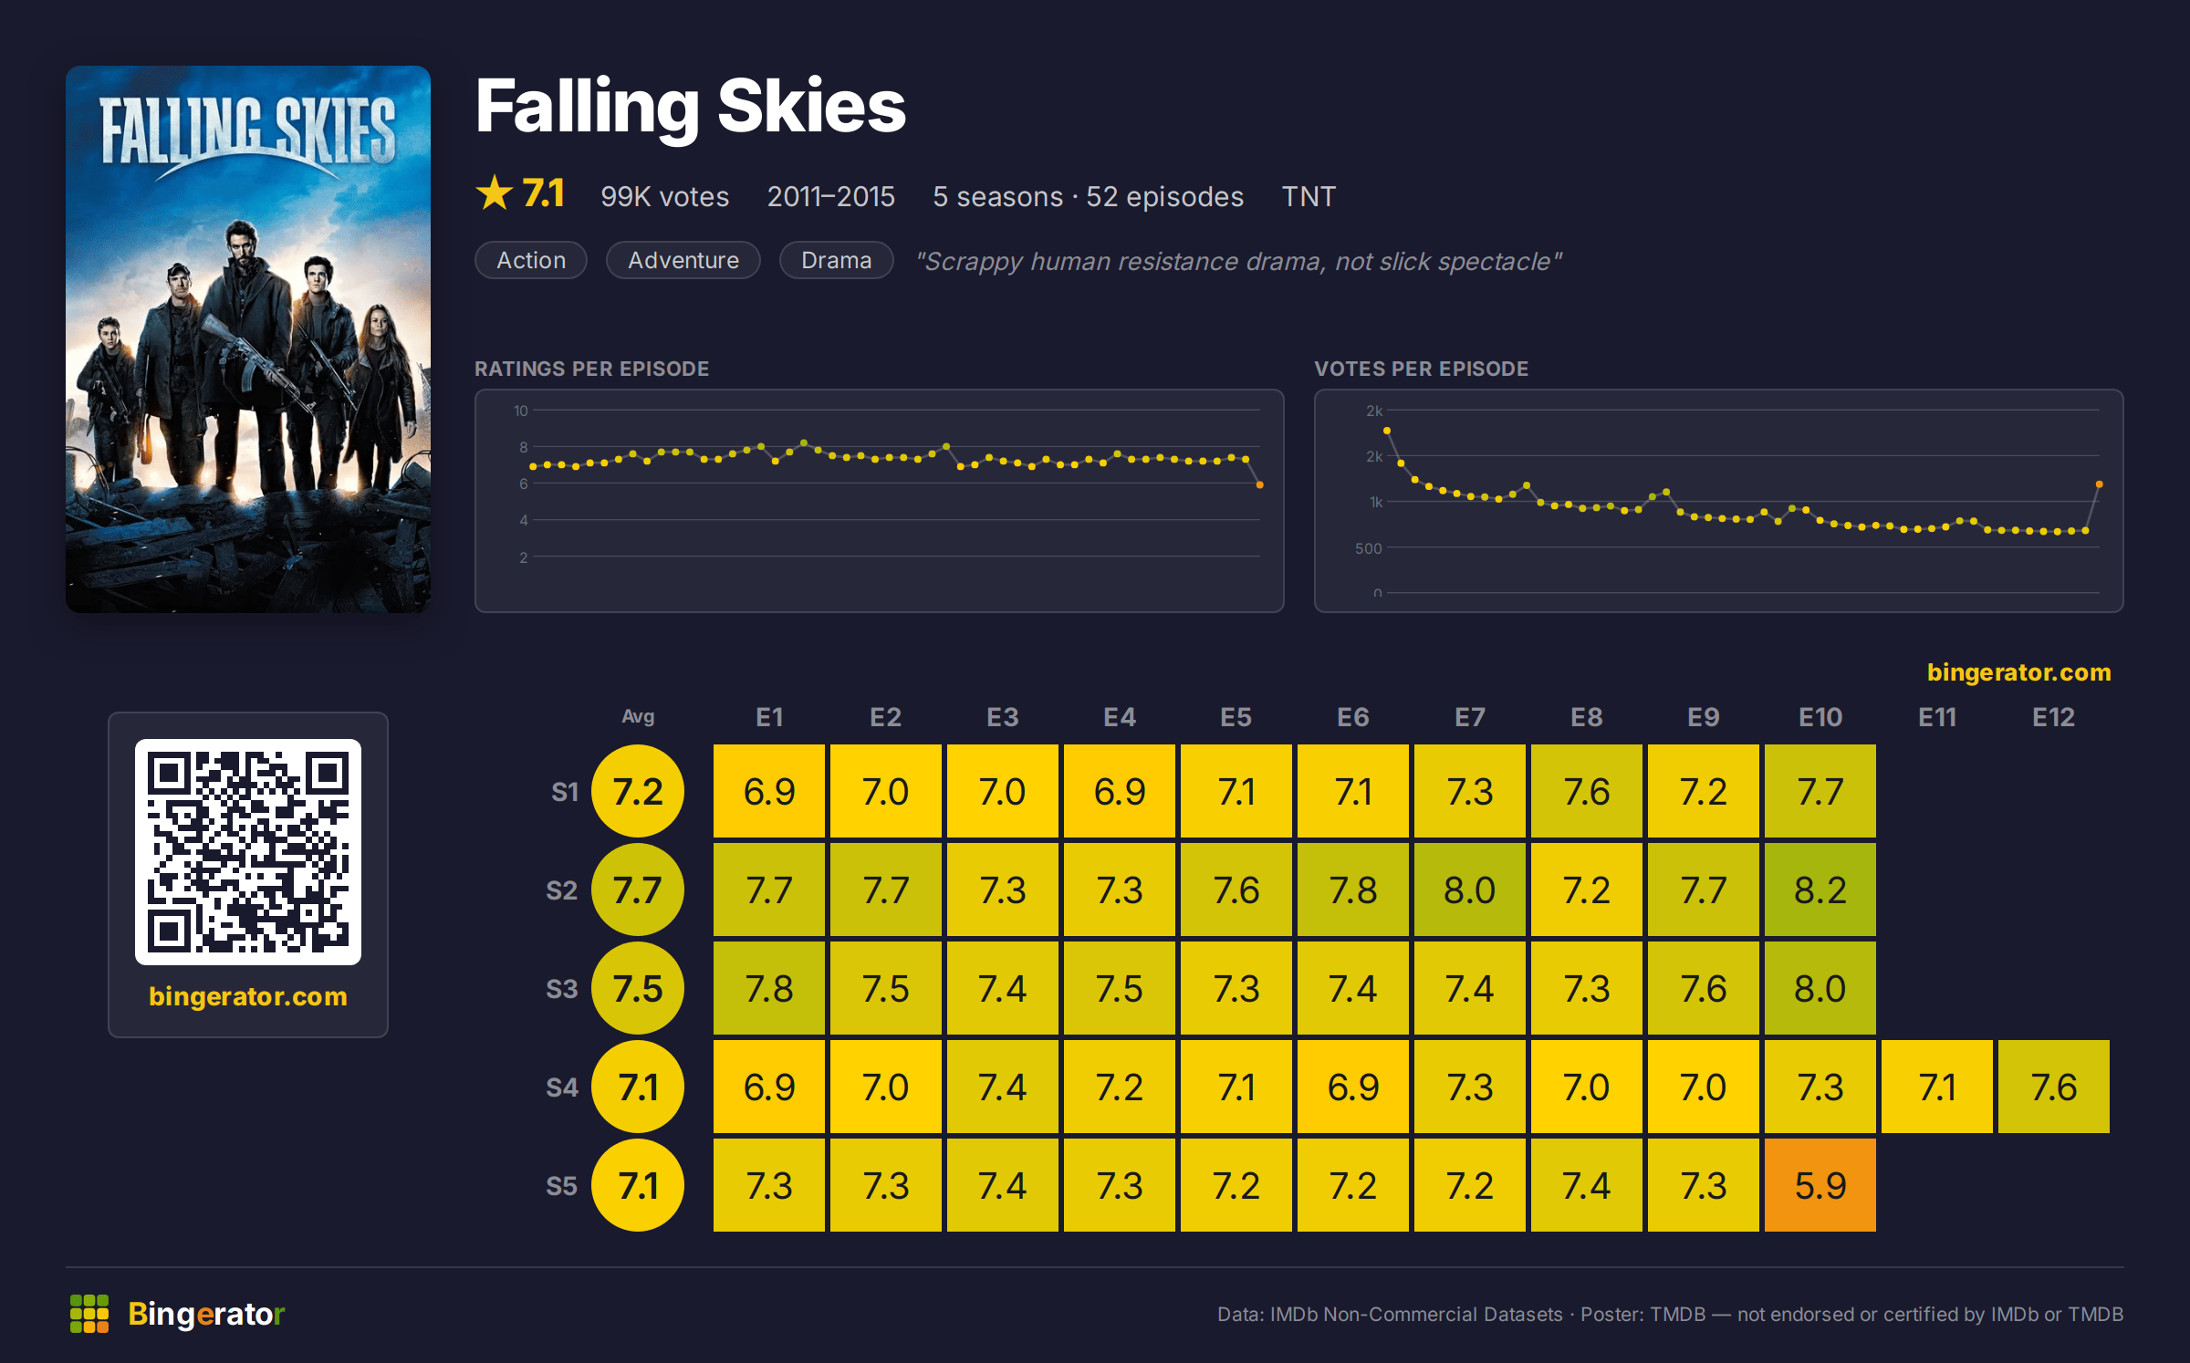Click the S4 E12 rating cell 7.6
Screen dimensions: 2190x1363
(x=2054, y=1087)
